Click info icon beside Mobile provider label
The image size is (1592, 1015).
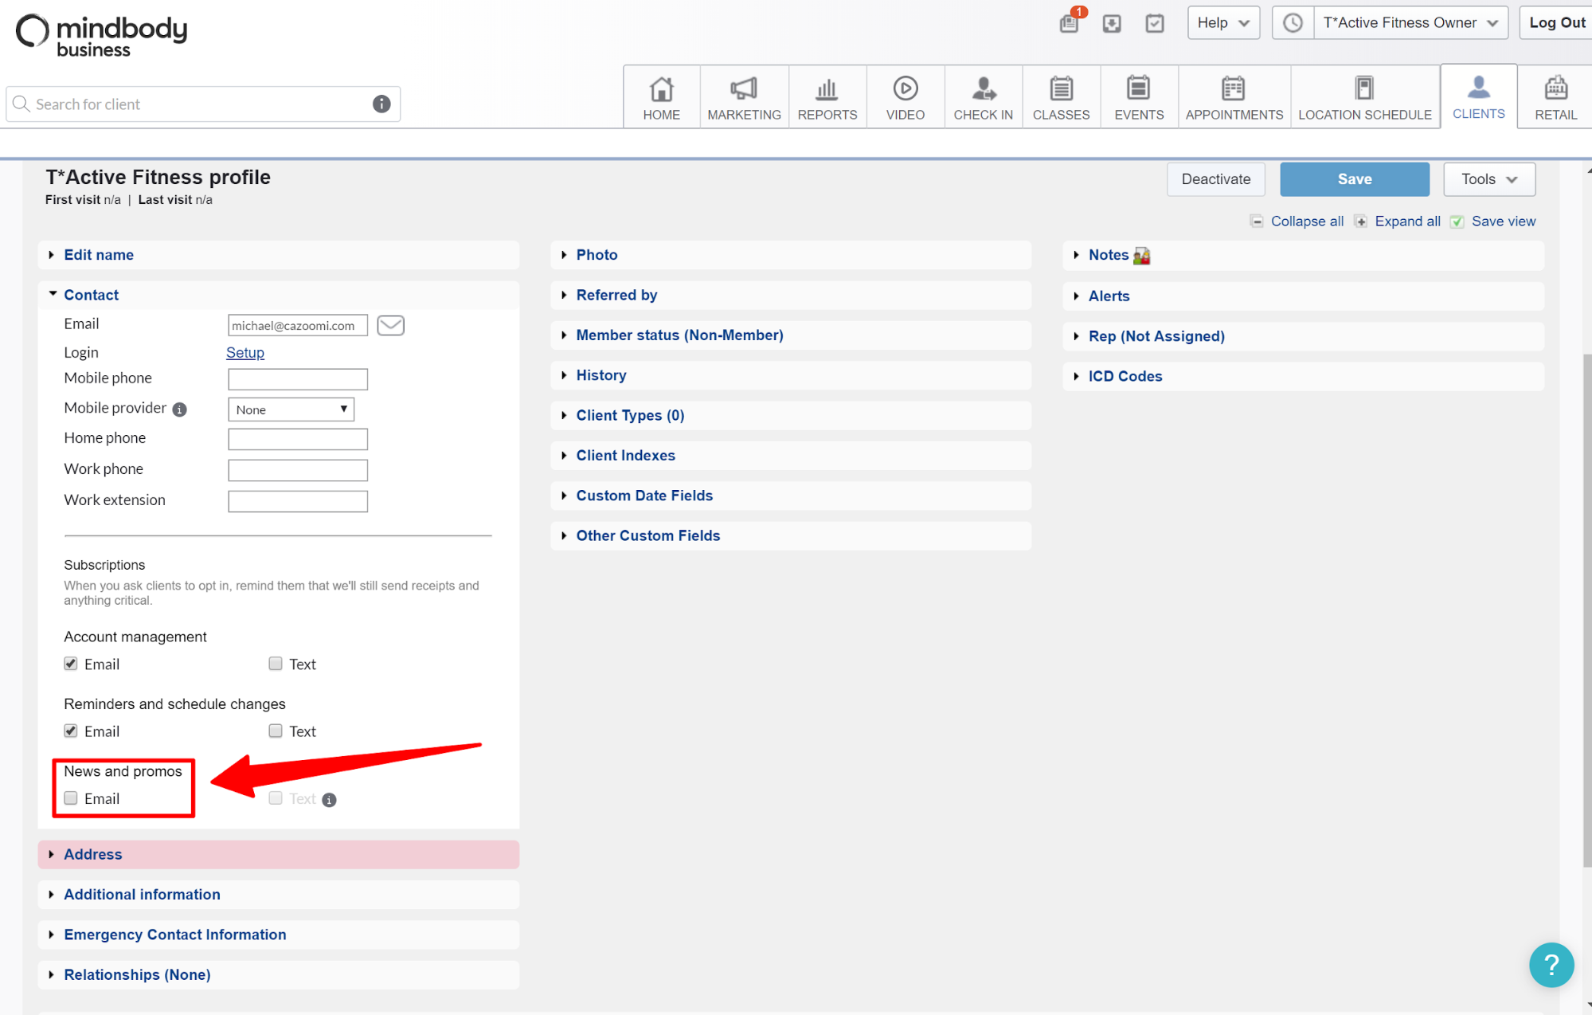coord(180,410)
